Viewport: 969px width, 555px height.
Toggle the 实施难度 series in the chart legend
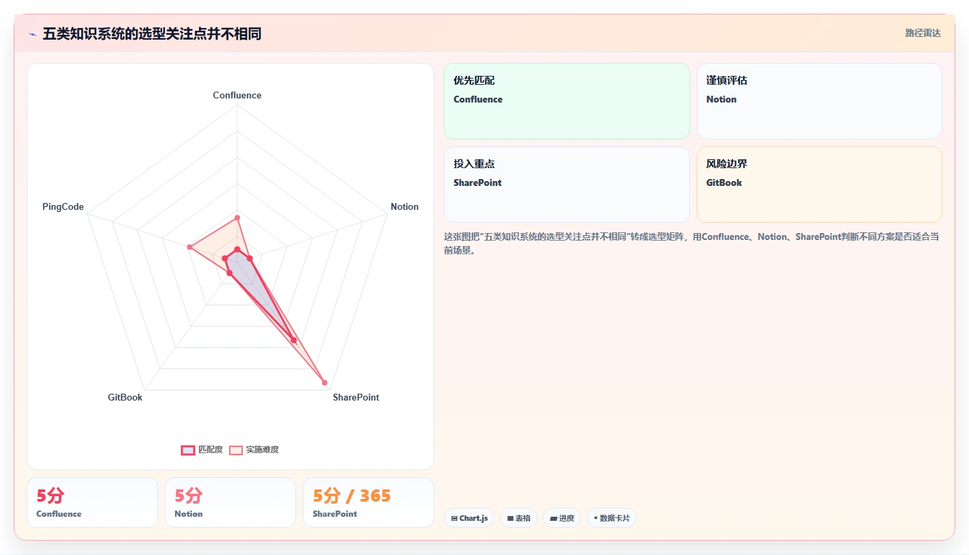tap(254, 450)
